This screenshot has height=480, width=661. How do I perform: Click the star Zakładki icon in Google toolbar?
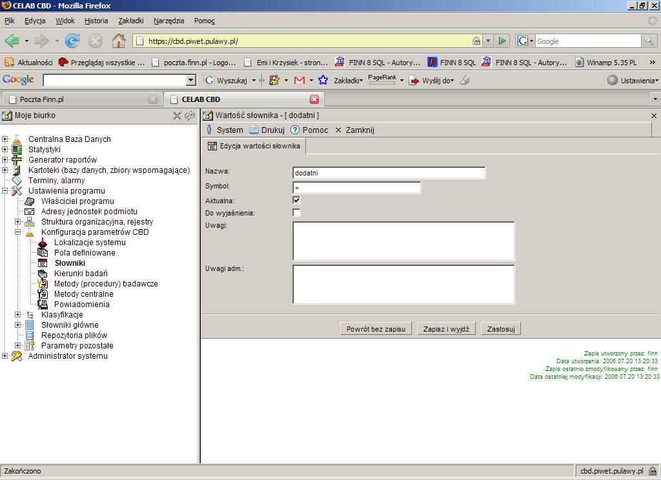(x=323, y=80)
